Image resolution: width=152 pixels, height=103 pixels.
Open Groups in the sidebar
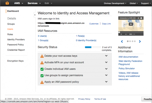click(11, 24)
